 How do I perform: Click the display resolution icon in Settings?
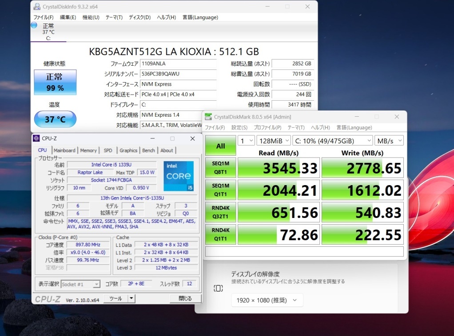[218, 288]
